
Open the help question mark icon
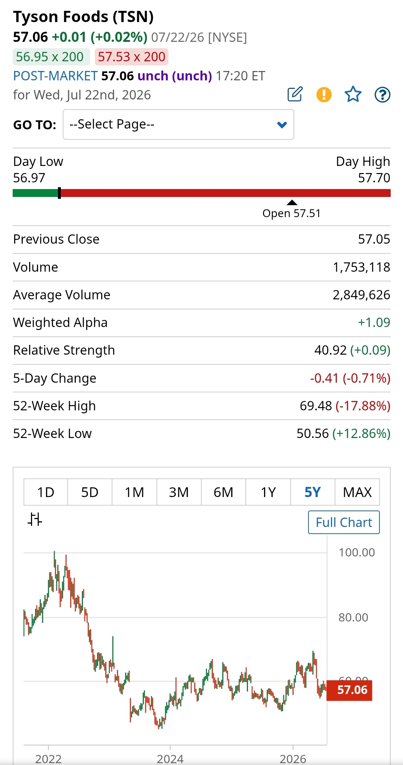click(x=382, y=95)
